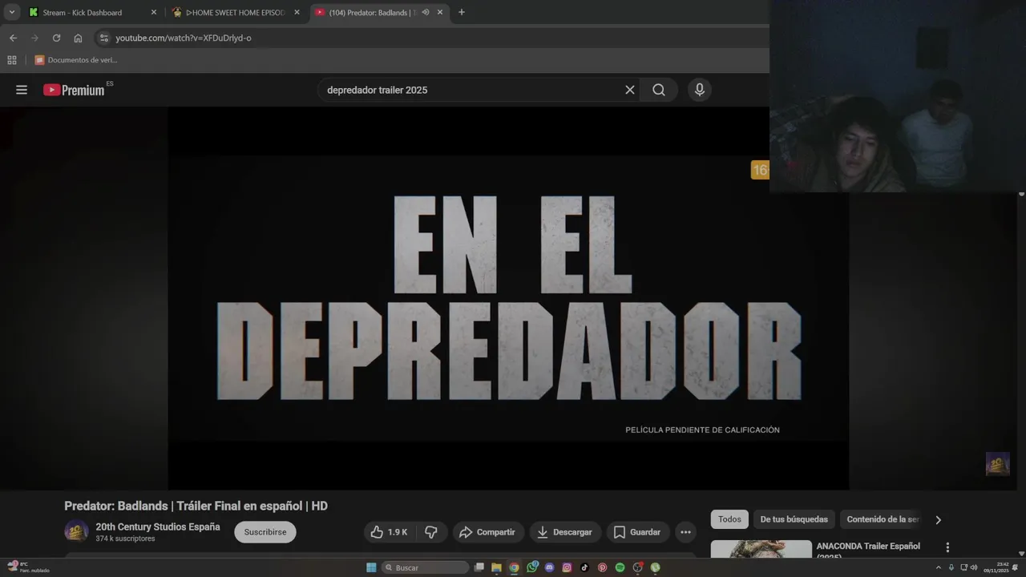Like the video (1.9 K)

[x=389, y=532]
